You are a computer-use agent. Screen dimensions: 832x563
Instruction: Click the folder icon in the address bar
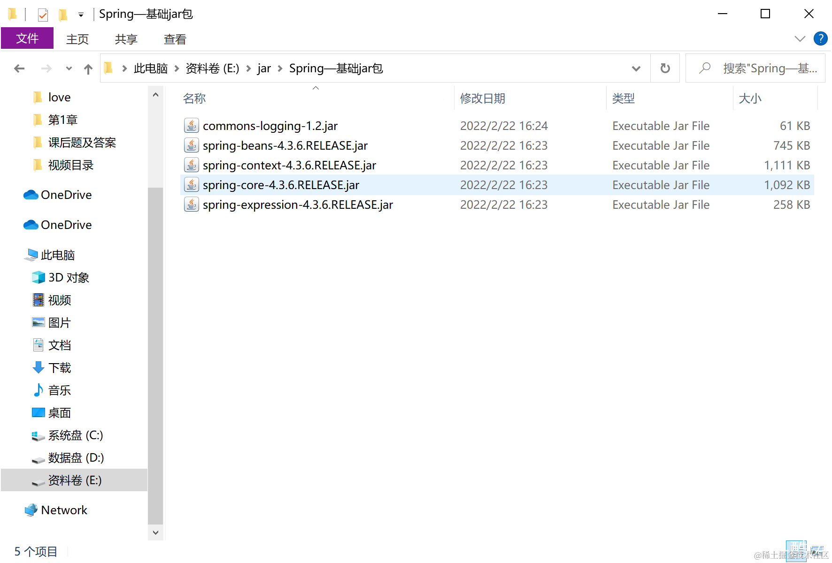coord(108,68)
